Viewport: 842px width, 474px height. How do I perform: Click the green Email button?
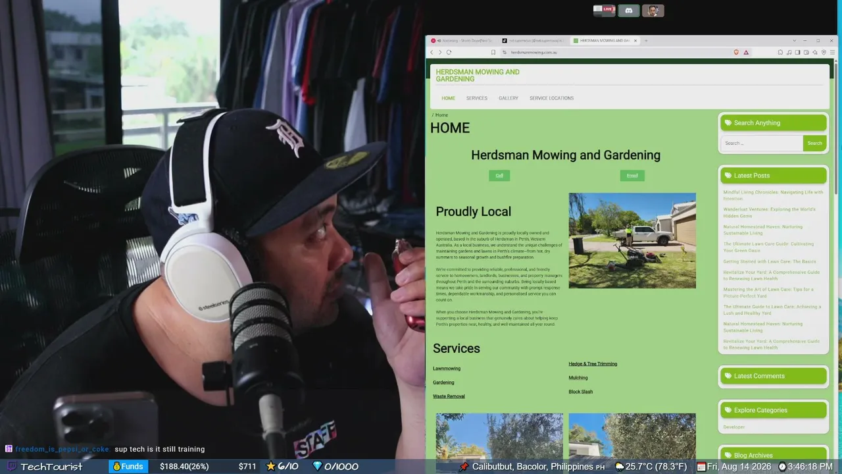click(x=632, y=175)
